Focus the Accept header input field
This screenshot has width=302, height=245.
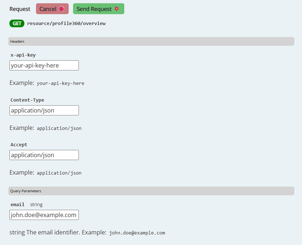click(x=44, y=155)
